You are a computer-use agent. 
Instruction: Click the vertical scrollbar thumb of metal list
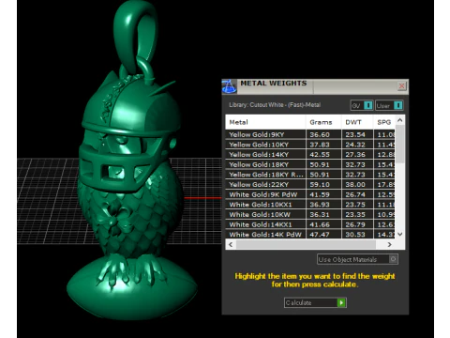[400, 144]
